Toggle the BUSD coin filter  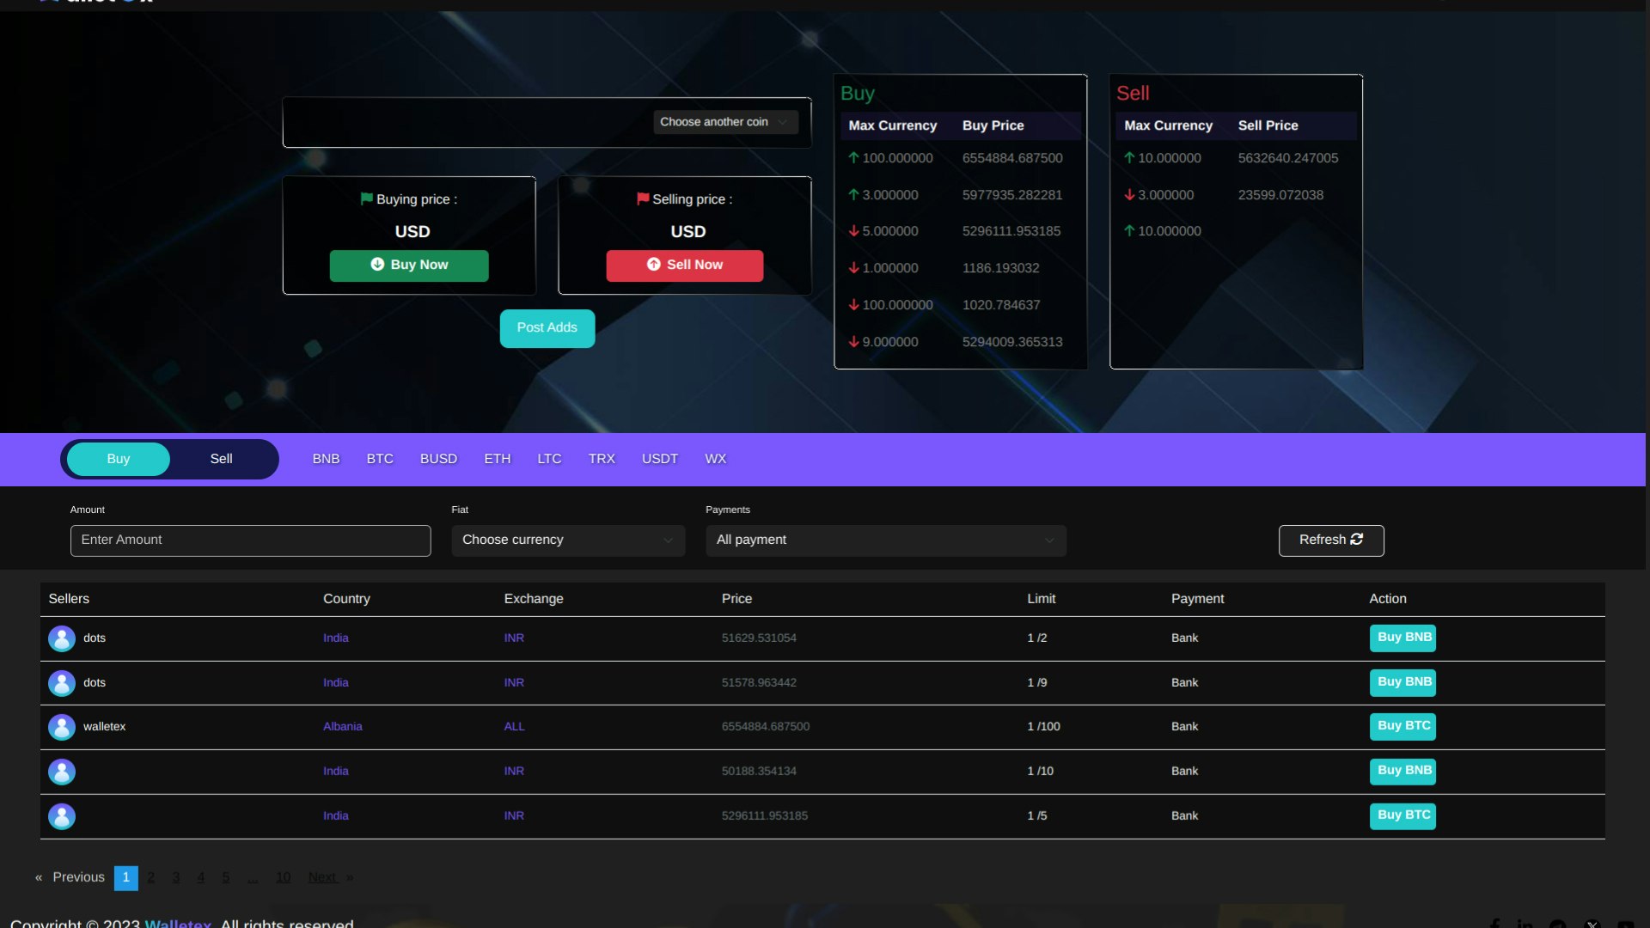[x=437, y=459]
